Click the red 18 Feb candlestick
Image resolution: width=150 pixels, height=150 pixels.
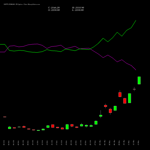pos(62,128)
